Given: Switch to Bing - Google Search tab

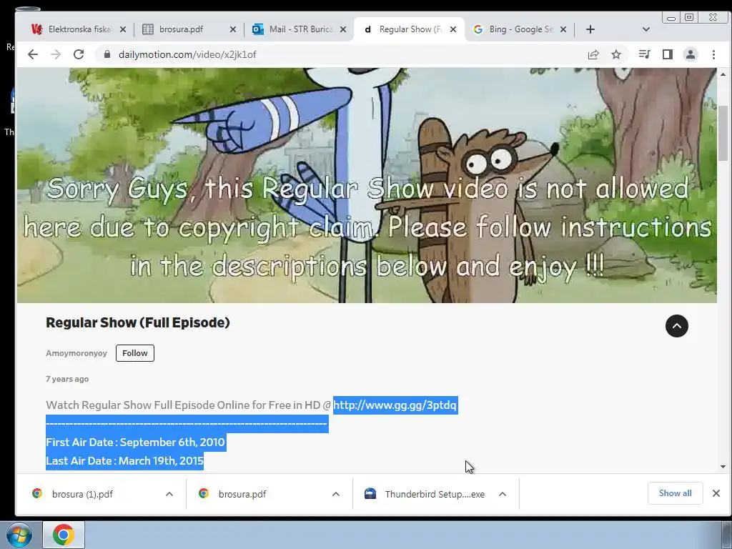Looking at the screenshot, I should [519, 29].
